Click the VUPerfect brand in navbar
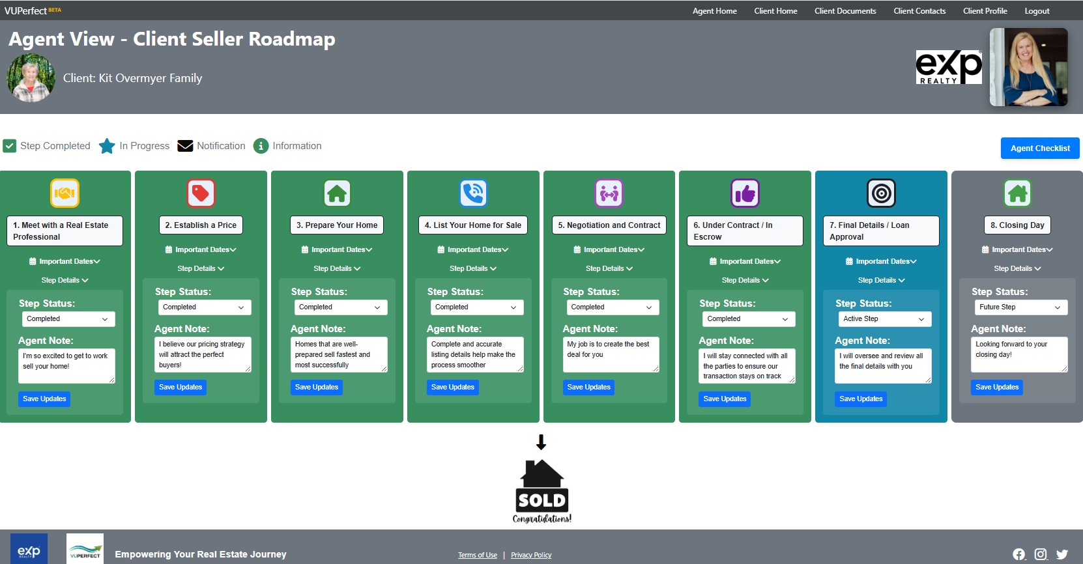 [33, 10]
